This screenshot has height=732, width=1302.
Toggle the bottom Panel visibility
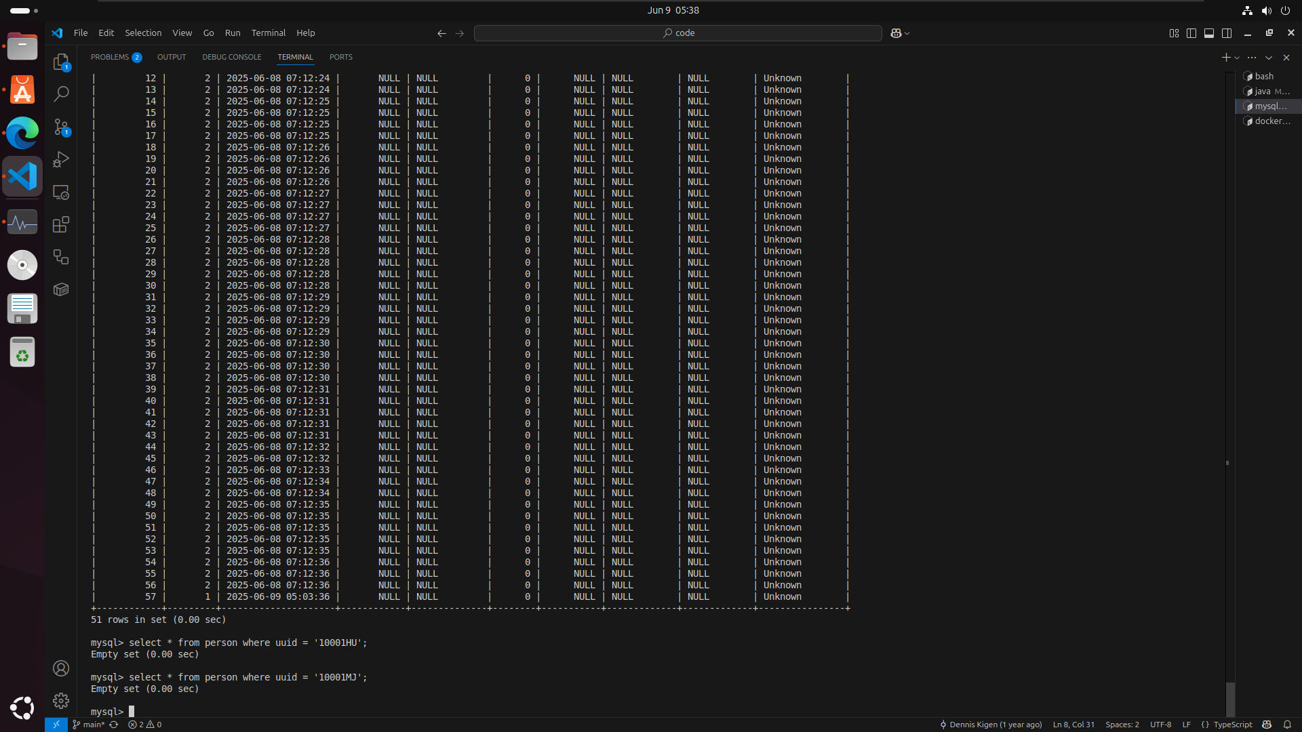tap(1209, 33)
